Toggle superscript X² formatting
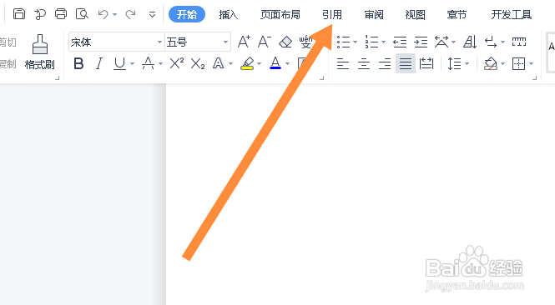This screenshot has height=305, width=555. click(x=177, y=63)
